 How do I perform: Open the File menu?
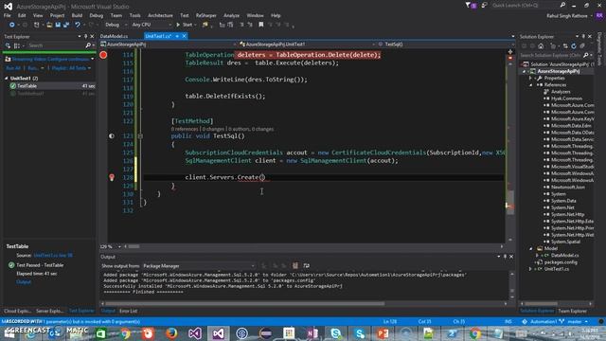coord(8,15)
